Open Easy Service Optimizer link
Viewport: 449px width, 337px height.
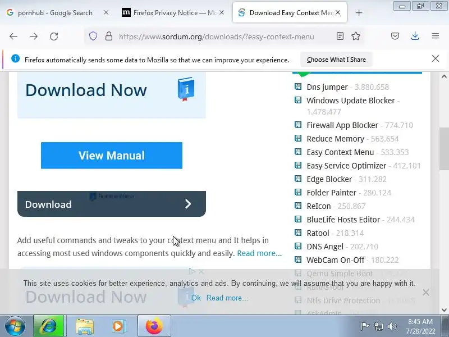pos(346,166)
